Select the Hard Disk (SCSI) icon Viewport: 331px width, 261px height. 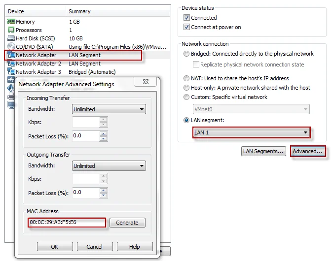pyautogui.click(x=11, y=38)
